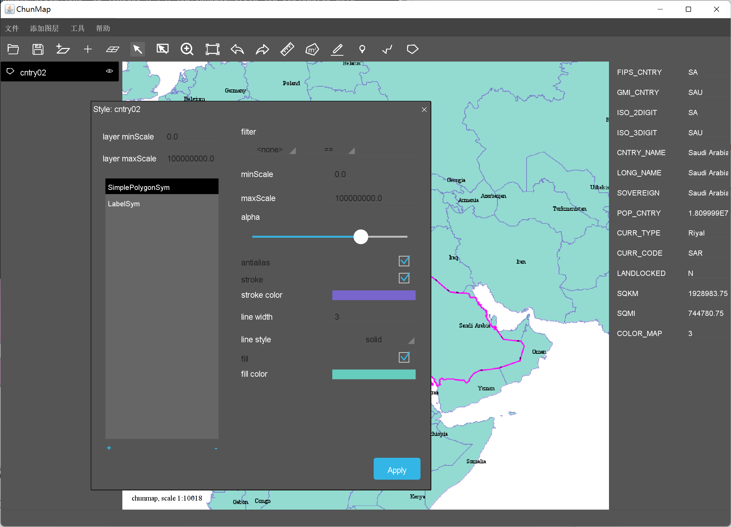The height and width of the screenshot is (527, 731).
Task: Select the point marker pin tool
Action: [362, 49]
